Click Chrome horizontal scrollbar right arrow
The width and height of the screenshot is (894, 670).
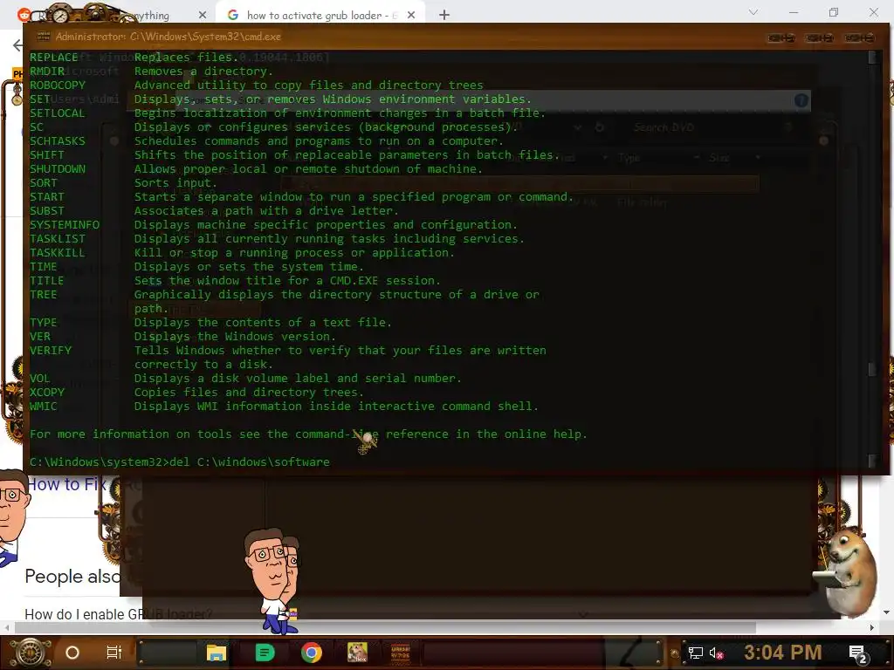coord(872,627)
